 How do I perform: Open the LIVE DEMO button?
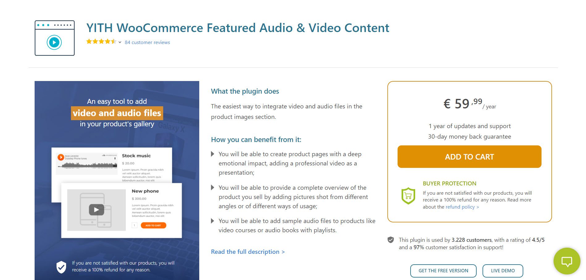503,271
